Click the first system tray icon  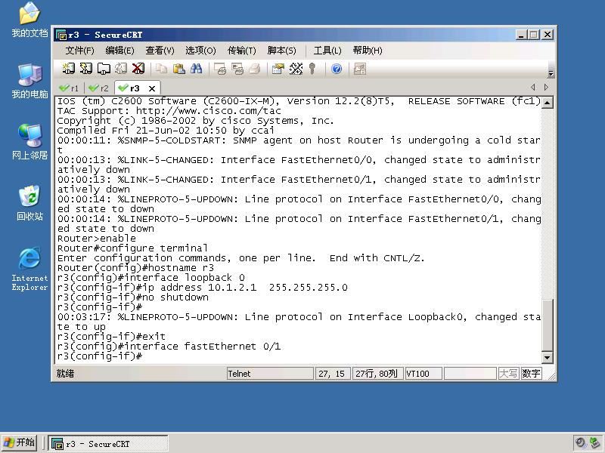[580, 443]
